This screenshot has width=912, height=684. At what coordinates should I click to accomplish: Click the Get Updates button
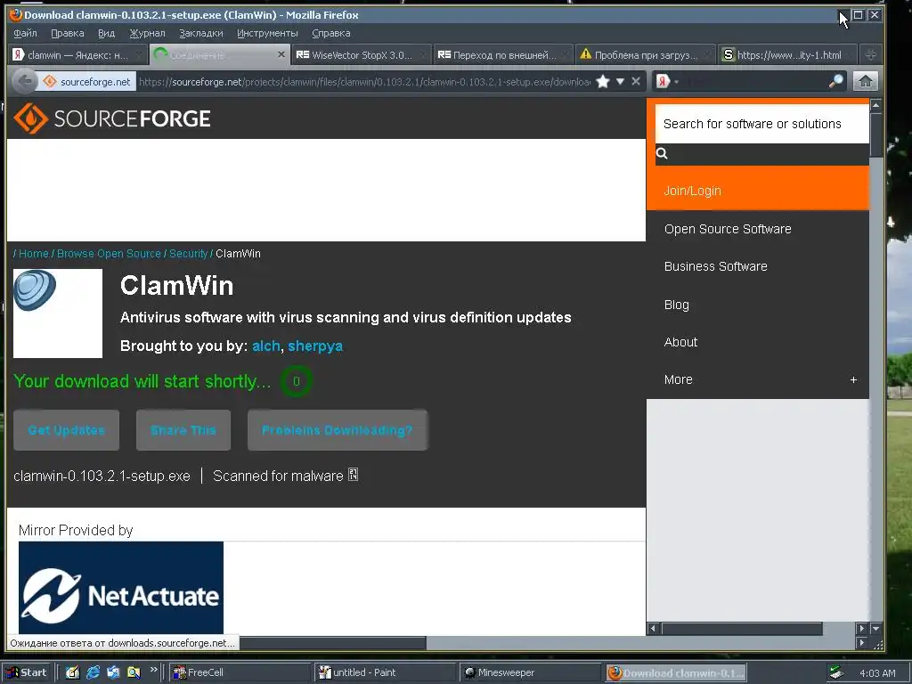tap(66, 430)
